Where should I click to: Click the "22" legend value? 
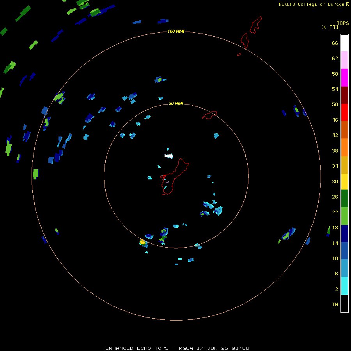pos(335,212)
